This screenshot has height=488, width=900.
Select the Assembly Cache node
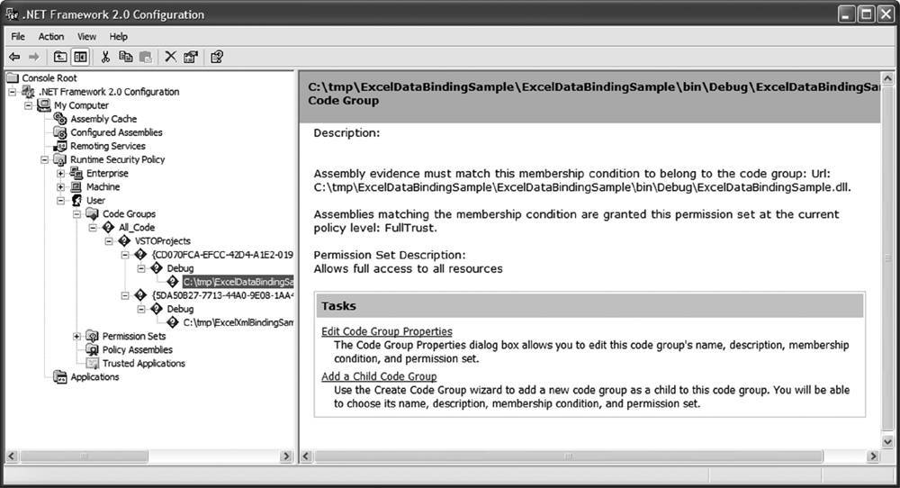(103, 119)
